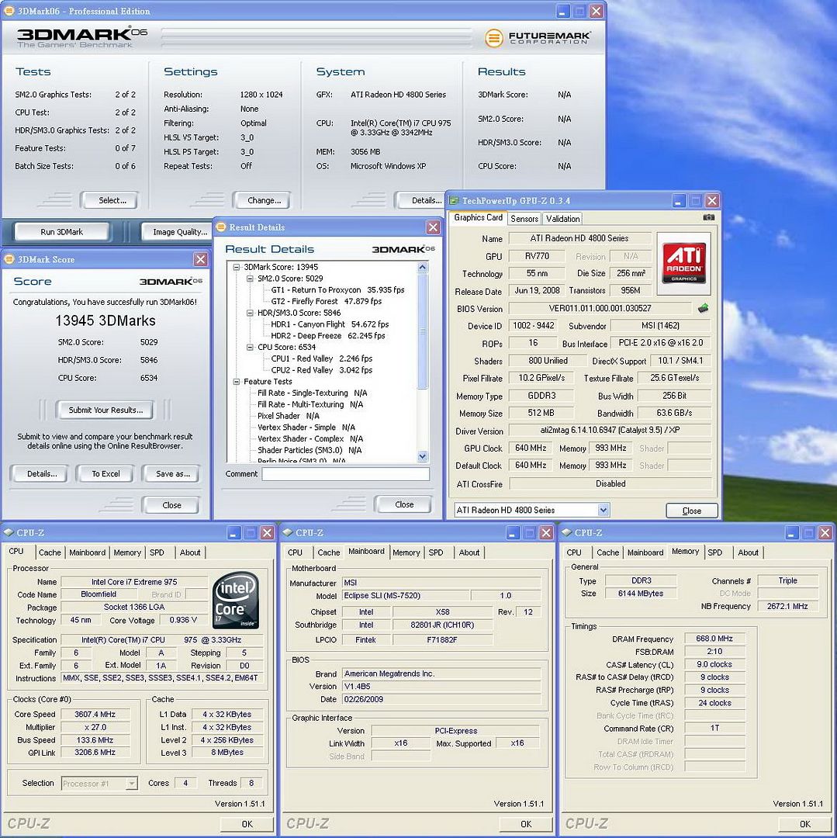Click the Futuremark Corporation logo
Image resolution: width=837 pixels, height=838 pixels.
[538, 38]
